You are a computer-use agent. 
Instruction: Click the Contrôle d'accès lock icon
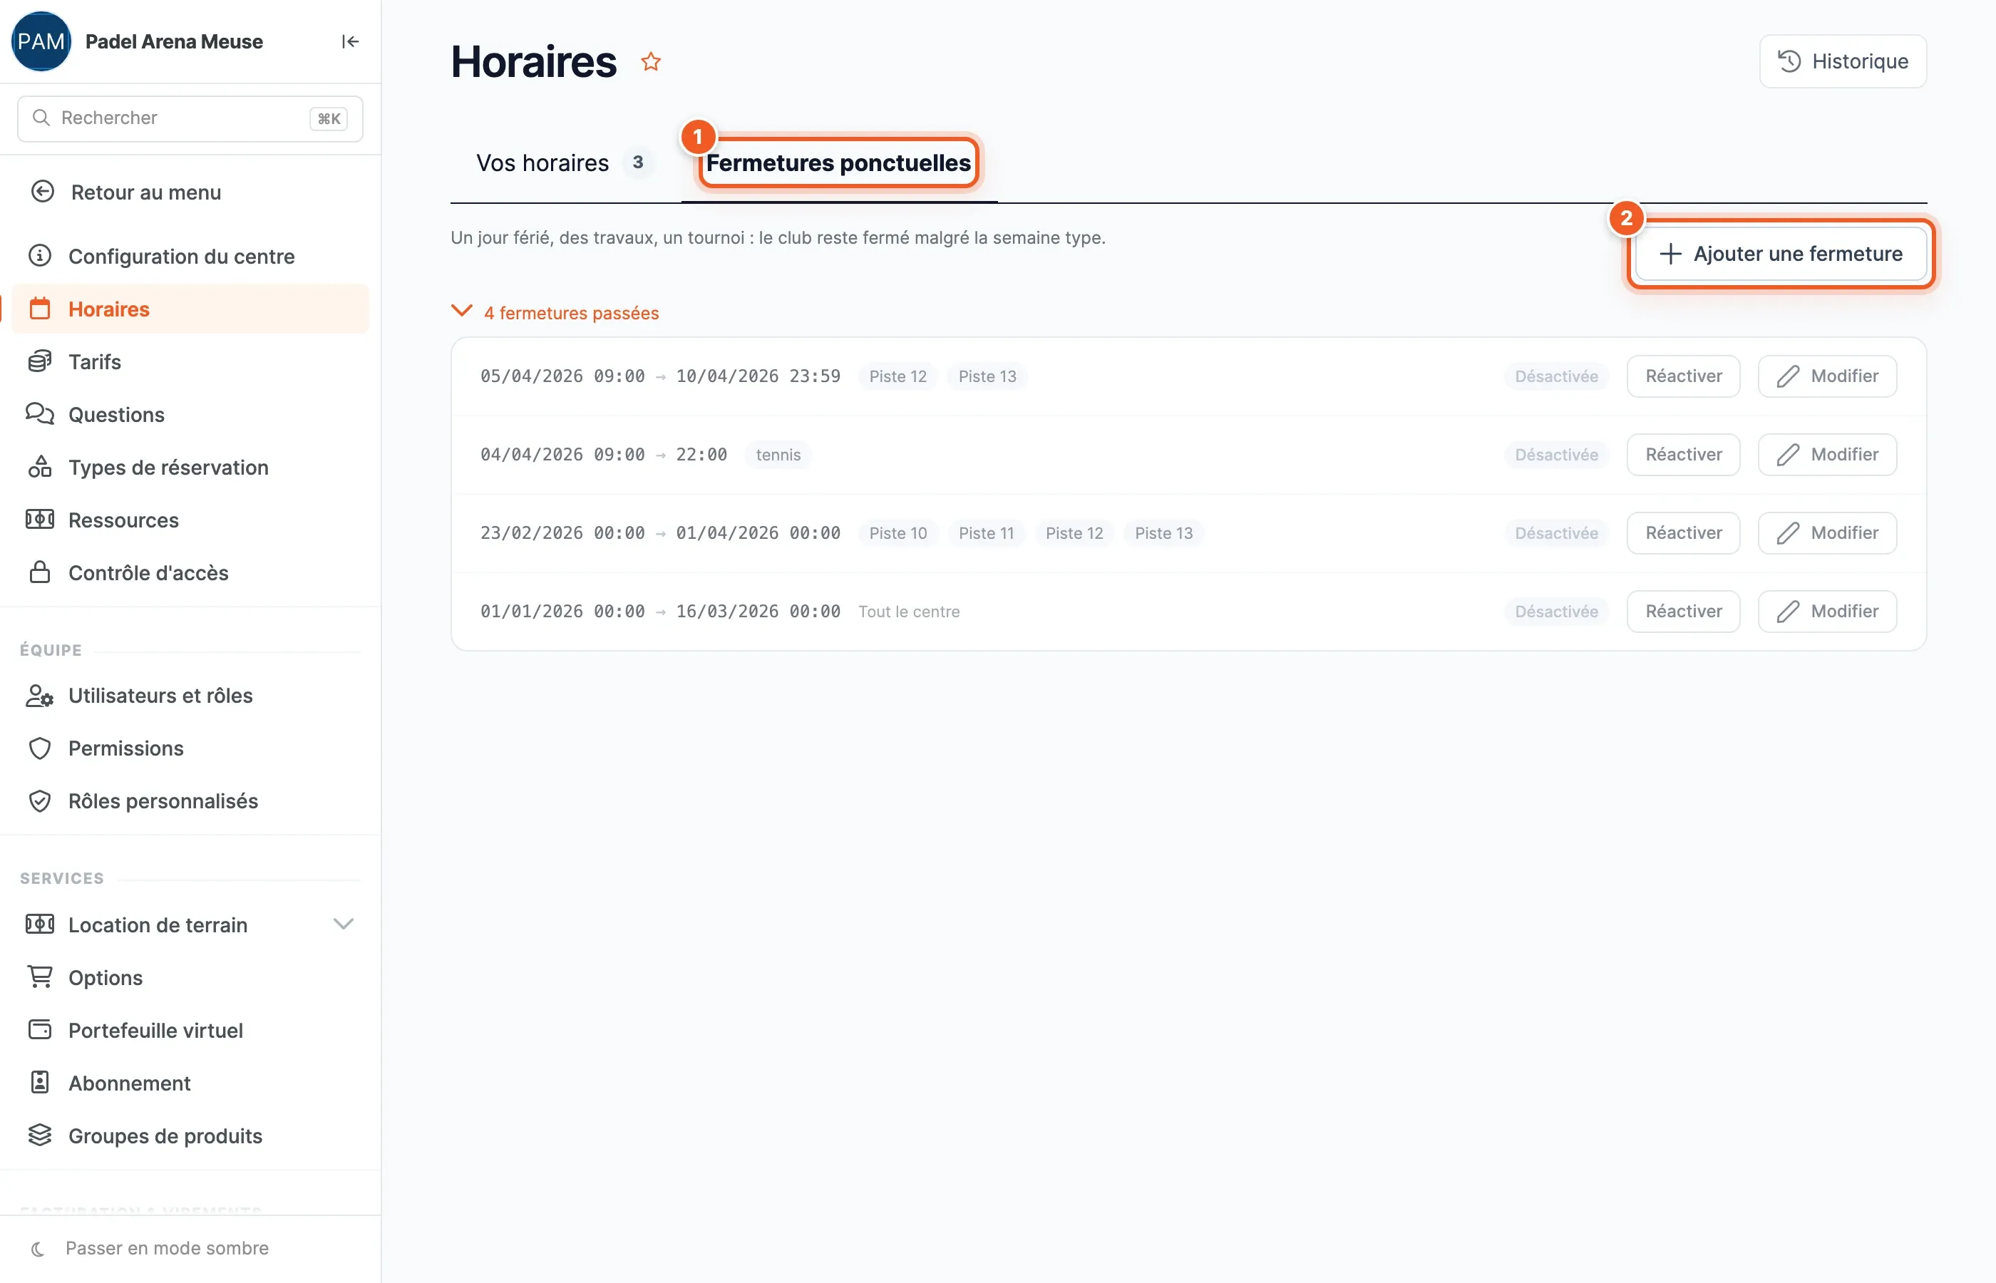point(40,572)
